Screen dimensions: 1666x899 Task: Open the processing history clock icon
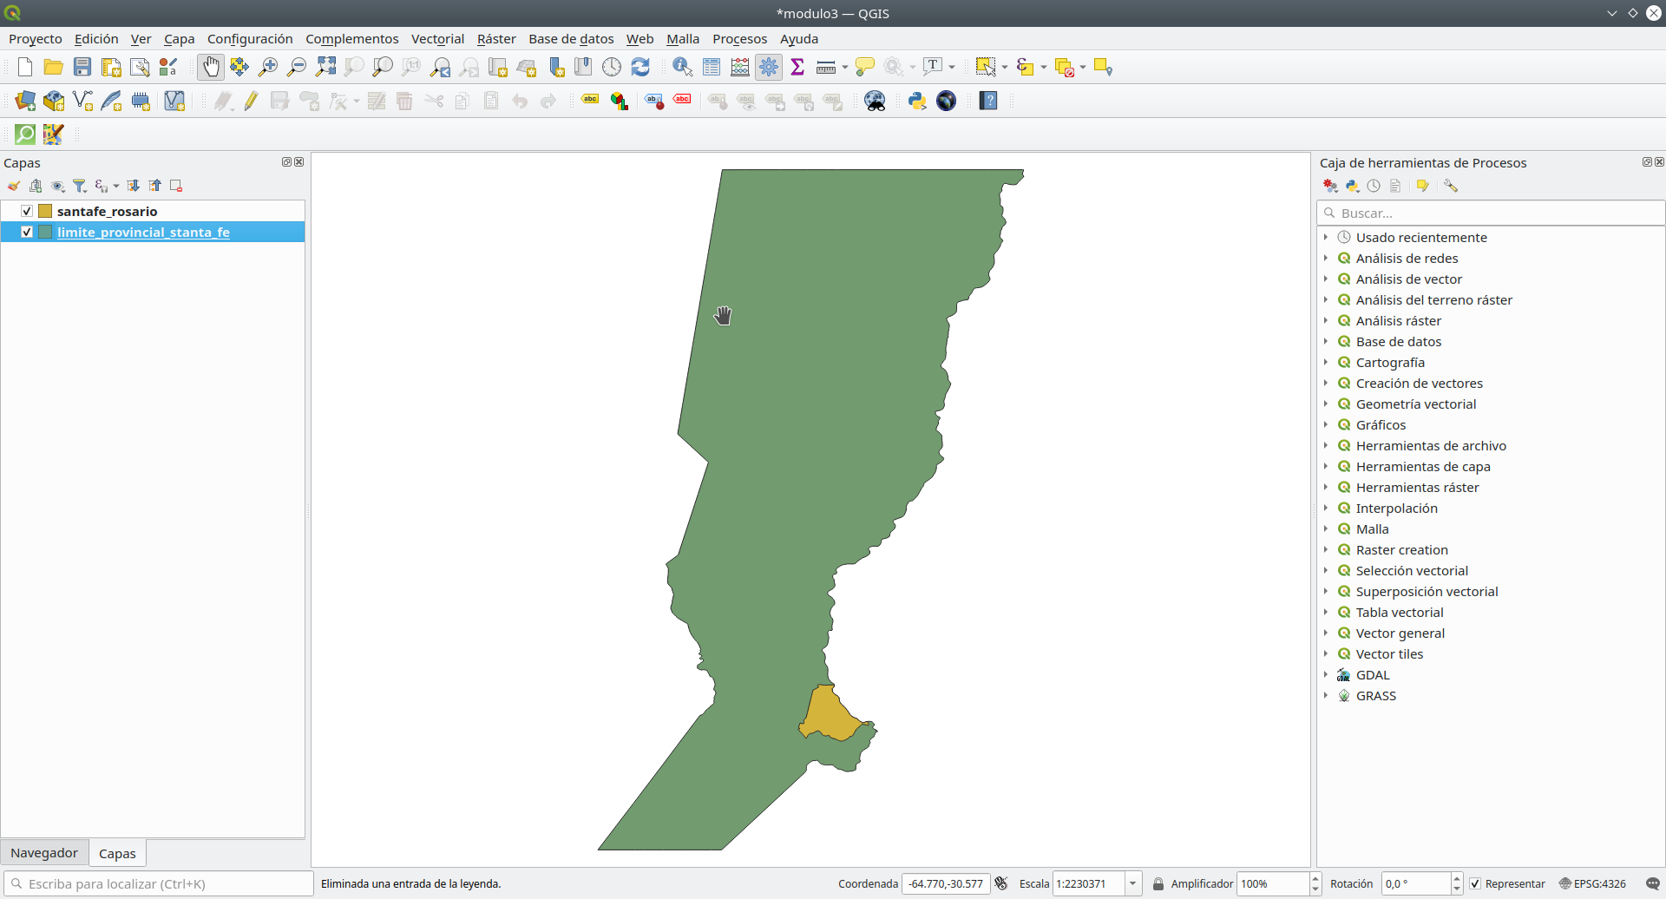1374,186
